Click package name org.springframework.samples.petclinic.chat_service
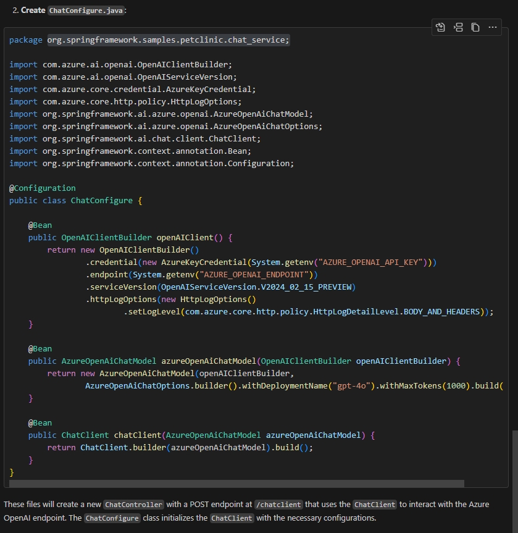 tap(169, 40)
